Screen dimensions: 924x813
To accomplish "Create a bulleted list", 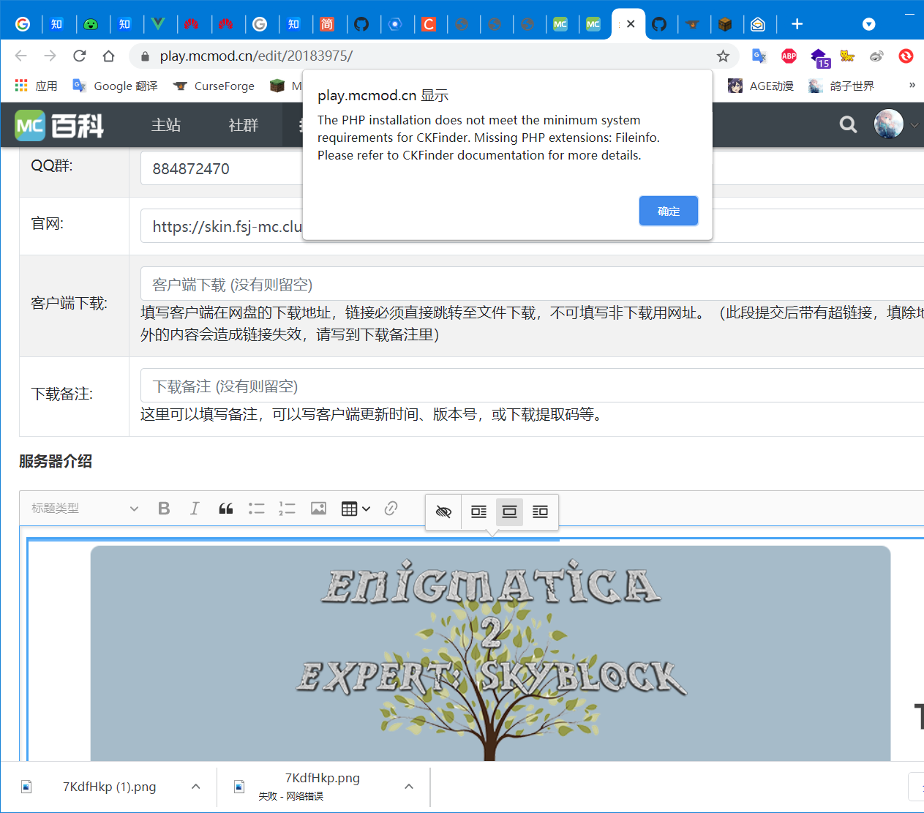I will (x=257, y=508).
